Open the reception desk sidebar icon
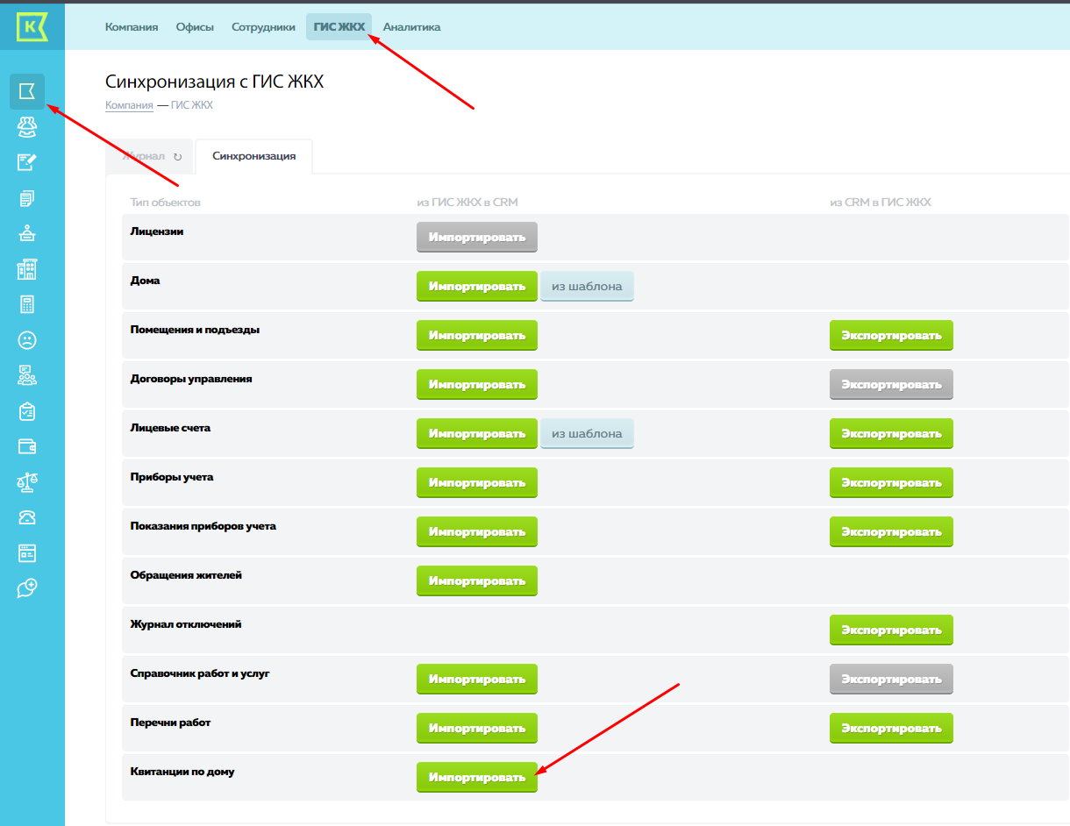This screenshot has height=826, width=1070. click(27, 233)
